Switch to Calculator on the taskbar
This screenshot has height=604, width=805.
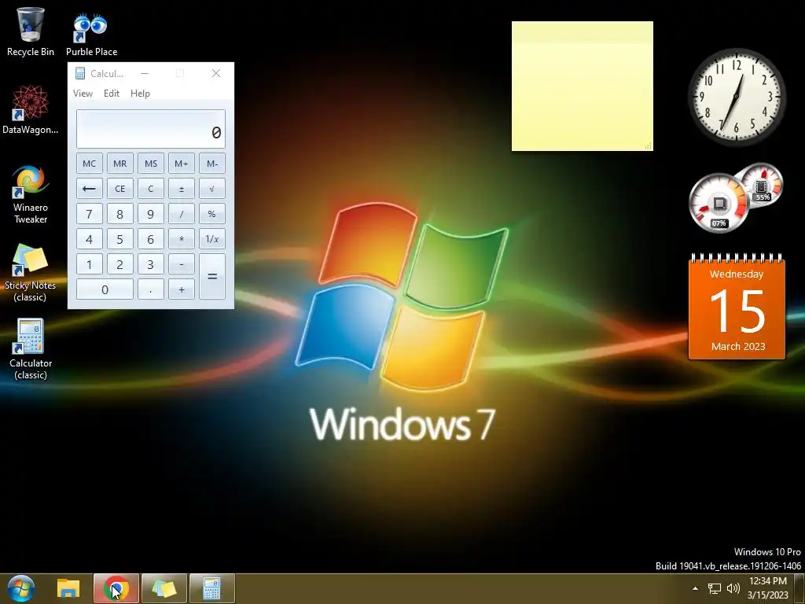click(x=212, y=588)
